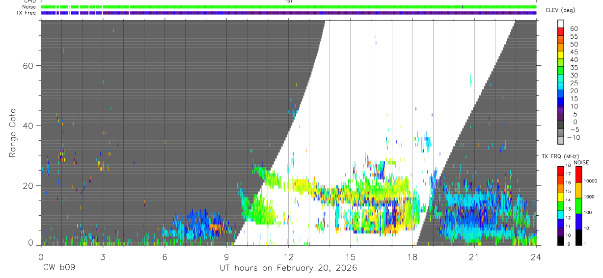Click the red top of the NOISE colorbar
The width and height of the screenshot is (603, 278).
578,175
